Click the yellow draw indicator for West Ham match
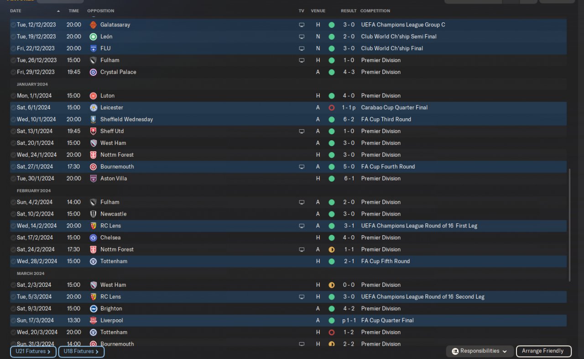584x359 pixels. coord(332,285)
